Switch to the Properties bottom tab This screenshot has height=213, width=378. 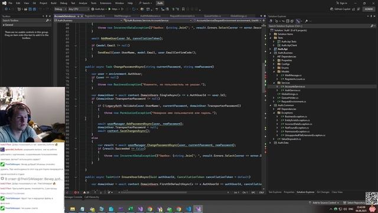pyautogui.click(x=289, y=192)
